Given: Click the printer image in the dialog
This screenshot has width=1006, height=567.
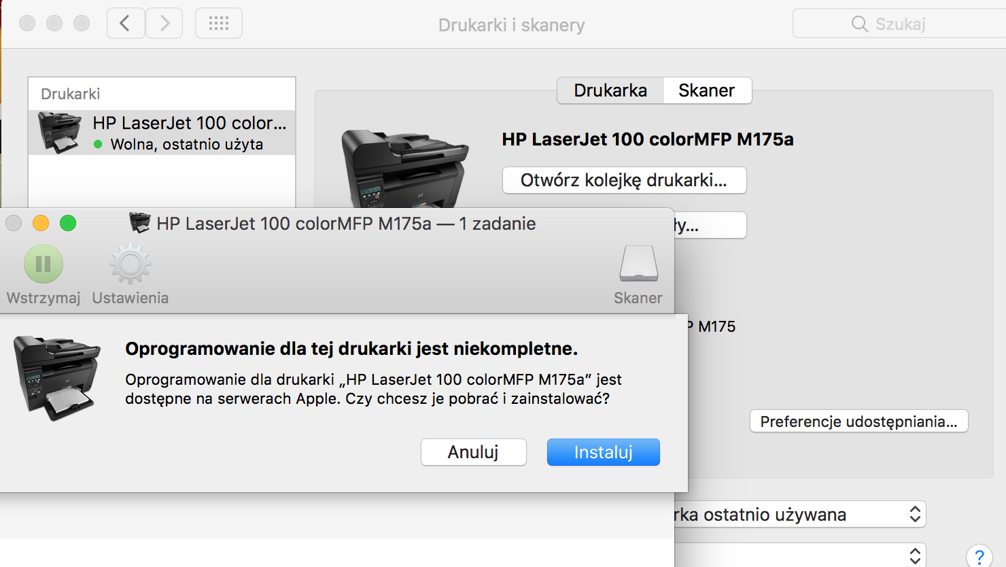Looking at the screenshot, I should 58,377.
